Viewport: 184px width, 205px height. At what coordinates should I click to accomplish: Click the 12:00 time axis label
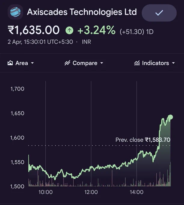91,192
